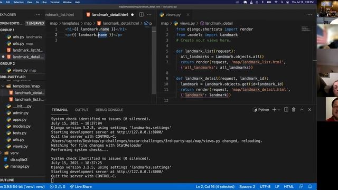This screenshot has width=338, height=190.
Task: Open the Wi-Fi menu bar icon
Action: coord(276,2)
